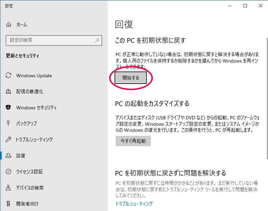Minimize the 設定 window

point(230,6)
